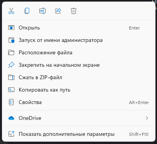Select Закрепить на начальном экране
The width and height of the screenshot is (157, 144).
(x=79, y=65)
